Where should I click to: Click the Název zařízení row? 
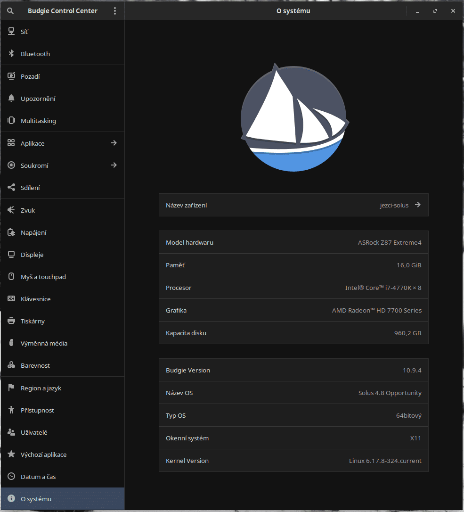pyautogui.click(x=293, y=205)
